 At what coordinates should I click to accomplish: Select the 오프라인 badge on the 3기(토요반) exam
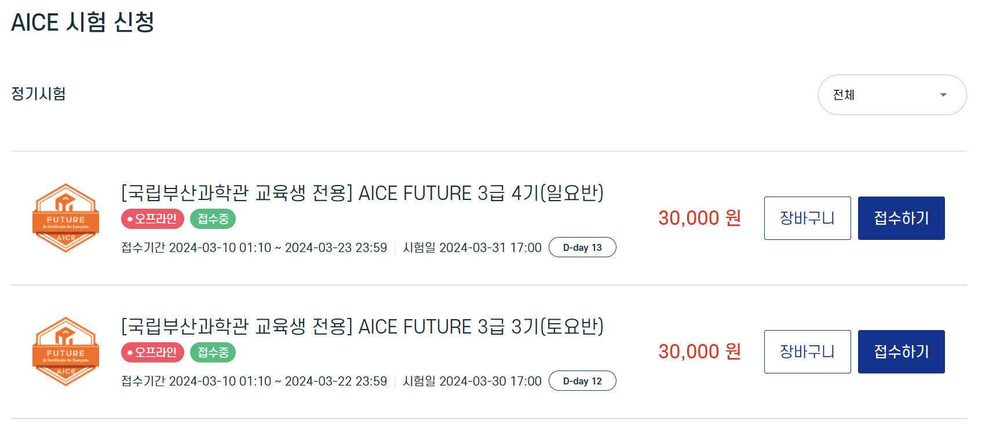pyautogui.click(x=152, y=352)
